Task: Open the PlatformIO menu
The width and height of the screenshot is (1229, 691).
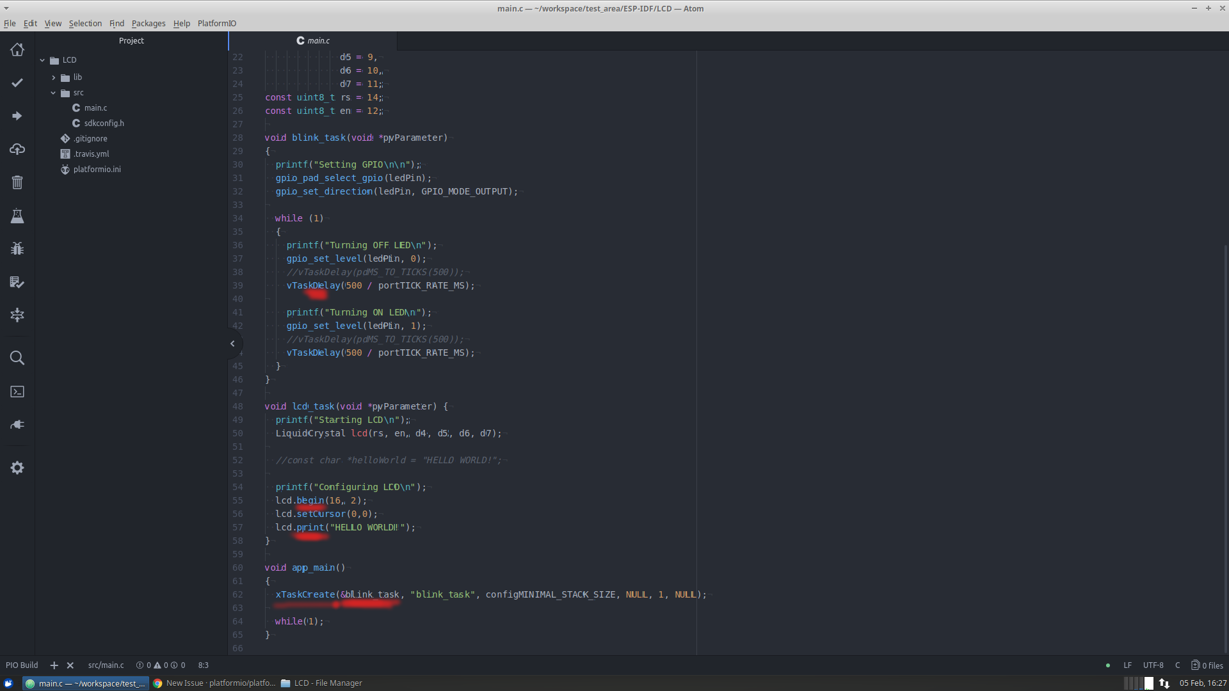Action: [216, 23]
